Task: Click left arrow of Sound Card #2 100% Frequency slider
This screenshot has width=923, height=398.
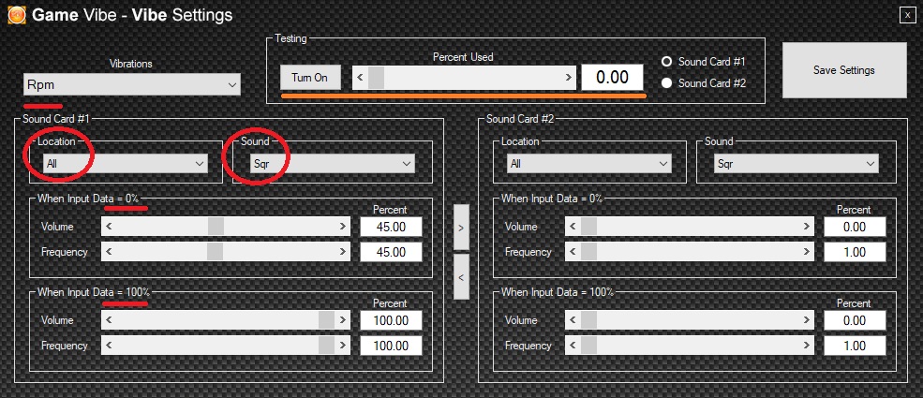Action: (x=573, y=346)
